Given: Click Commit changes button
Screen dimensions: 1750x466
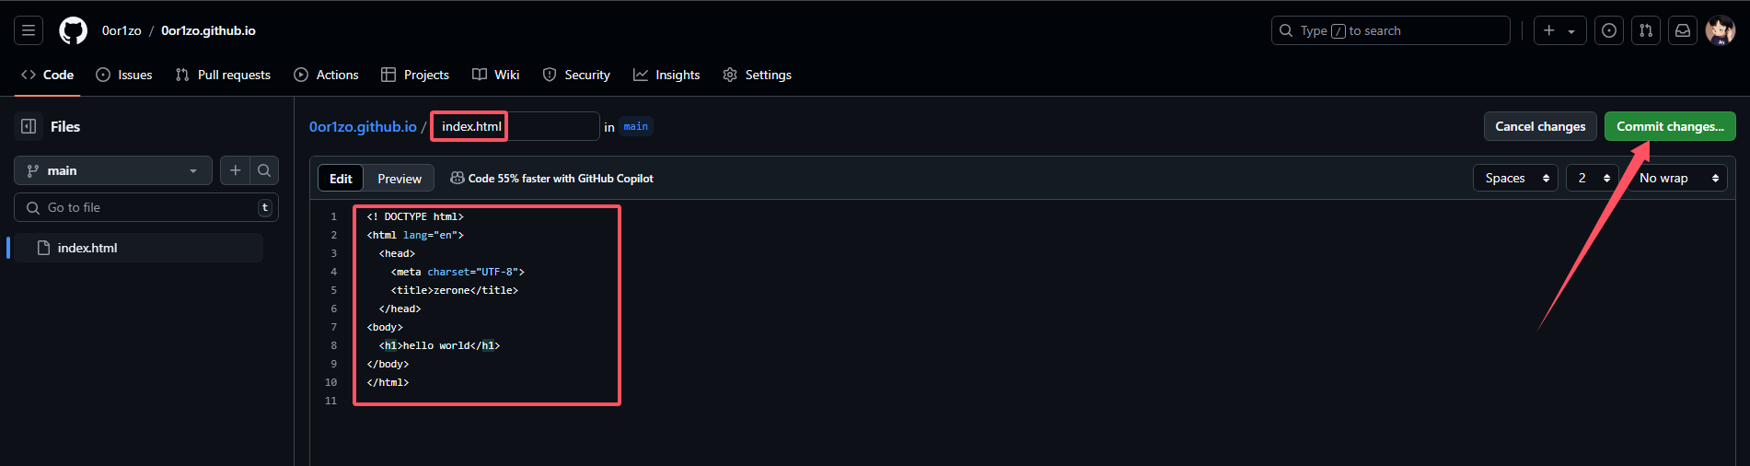Looking at the screenshot, I should (1670, 126).
